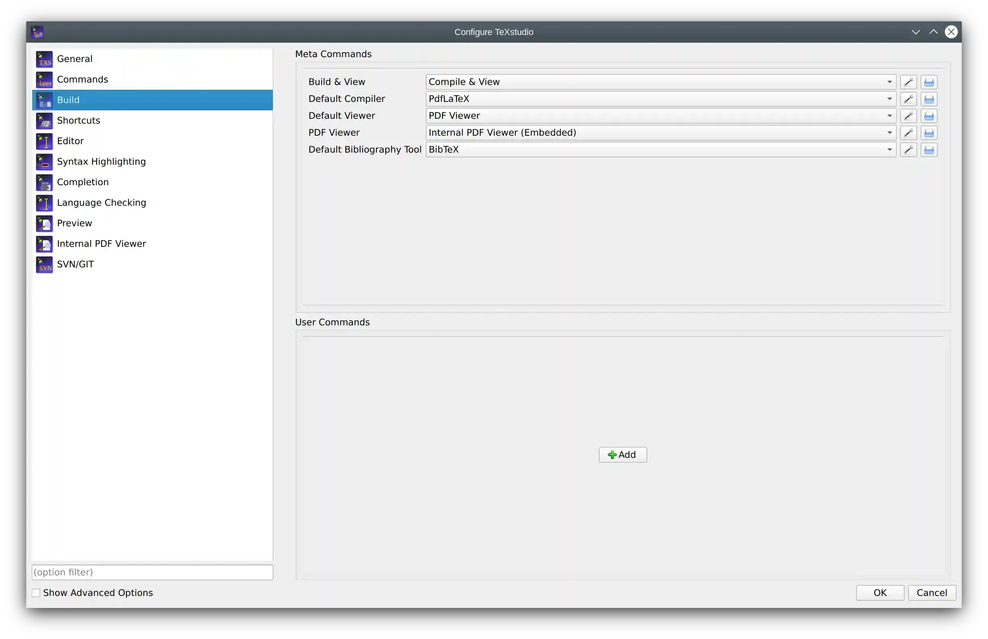Image resolution: width=988 pixels, height=639 pixels.
Task: Expand the Default Bibliography Tool dropdown
Action: [x=890, y=150]
